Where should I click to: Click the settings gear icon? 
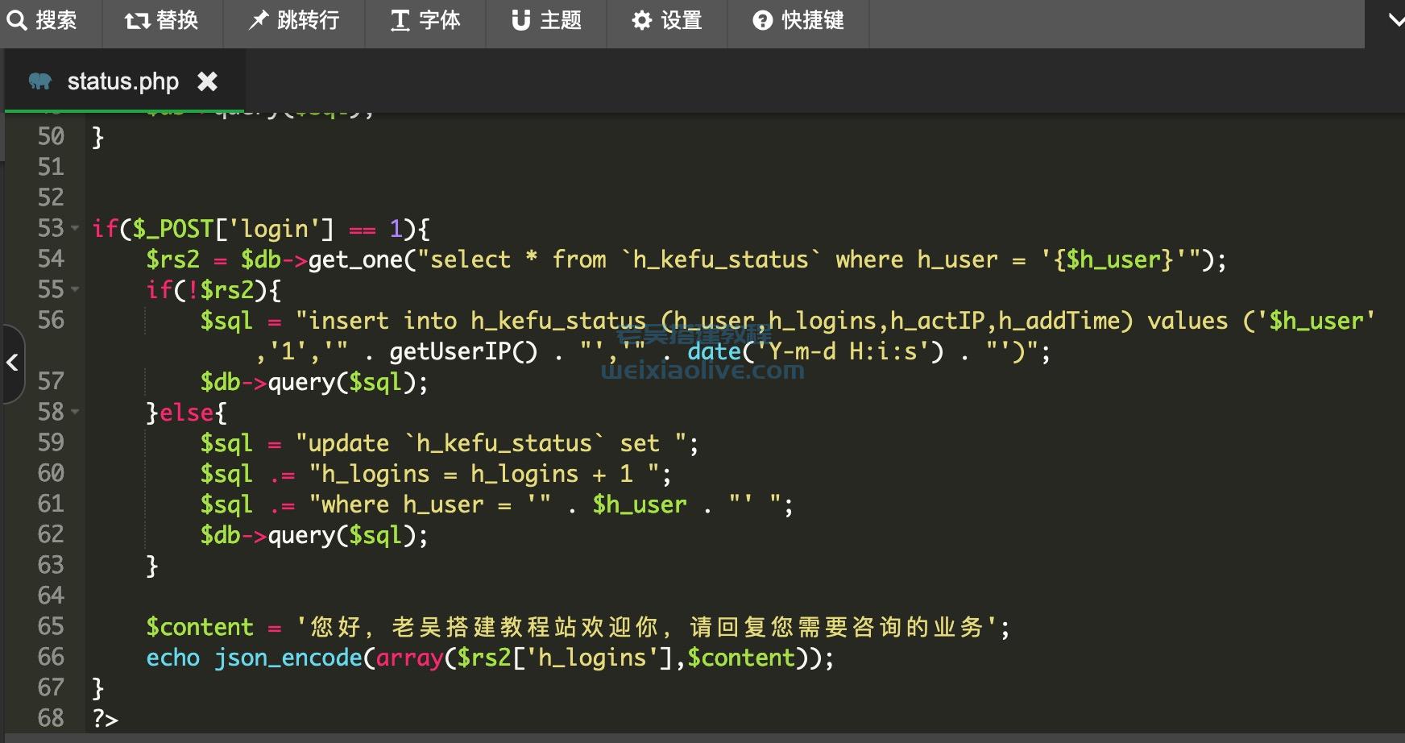pyautogui.click(x=641, y=20)
